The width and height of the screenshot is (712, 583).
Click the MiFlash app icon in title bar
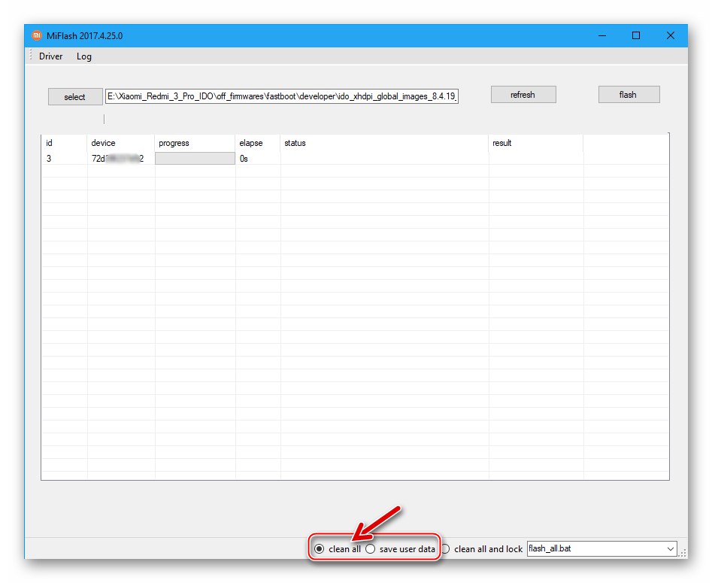[36, 35]
